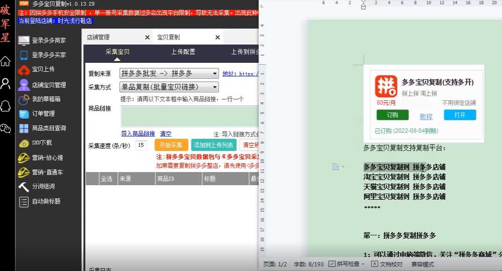Click the user profile icon in left strip
The height and width of the screenshot is (271, 502).
click(x=6, y=83)
